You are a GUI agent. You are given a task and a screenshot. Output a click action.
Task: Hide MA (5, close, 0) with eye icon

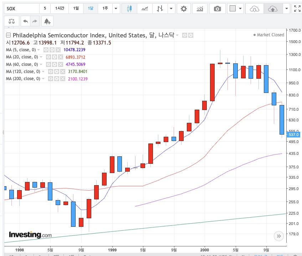coord(46,50)
